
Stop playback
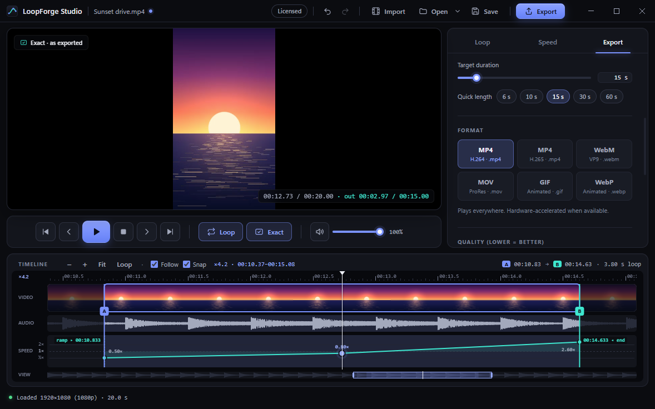tap(123, 232)
